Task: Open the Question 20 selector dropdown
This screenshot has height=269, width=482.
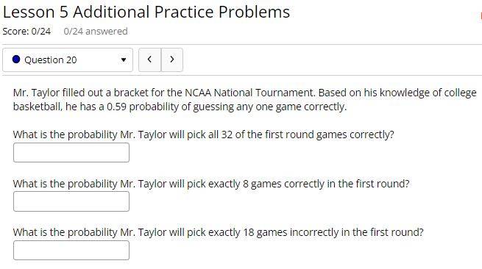Action: (x=68, y=60)
